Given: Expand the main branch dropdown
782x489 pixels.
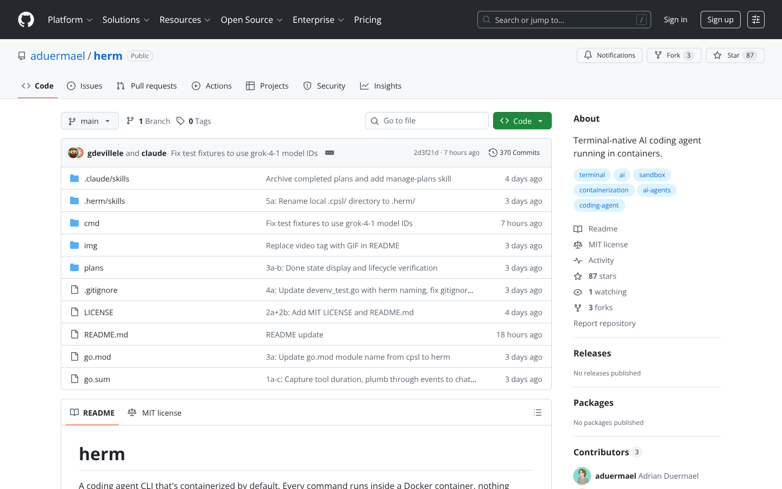Looking at the screenshot, I should coord(90,121).
